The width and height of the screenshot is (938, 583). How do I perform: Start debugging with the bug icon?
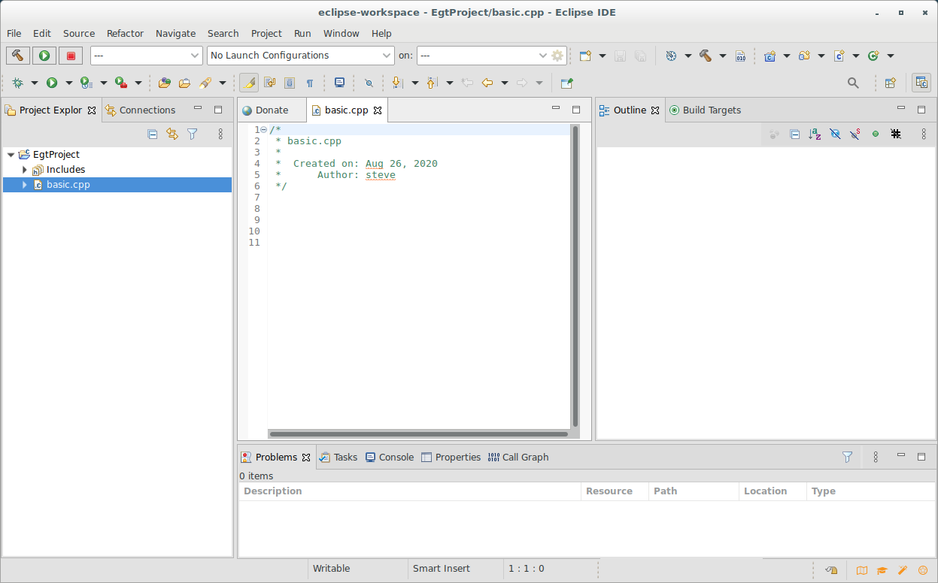click(x=18, y=83)
